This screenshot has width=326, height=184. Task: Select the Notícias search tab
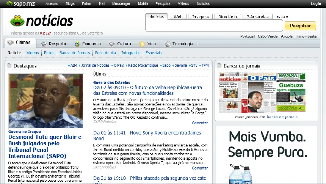[157, 17]
